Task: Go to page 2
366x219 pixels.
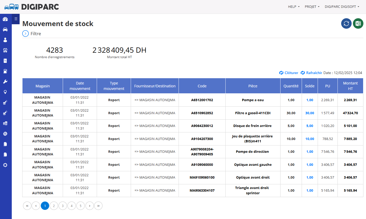Action: pos(54,206)
